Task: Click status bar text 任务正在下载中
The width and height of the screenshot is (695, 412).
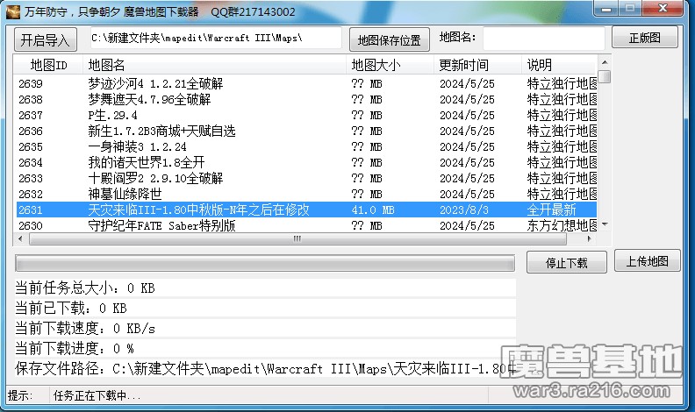Action: [x=97, y=395]
